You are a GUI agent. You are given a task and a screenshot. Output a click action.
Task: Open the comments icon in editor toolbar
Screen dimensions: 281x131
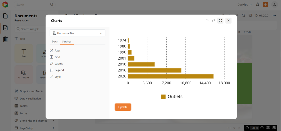(x=250, y=15)
